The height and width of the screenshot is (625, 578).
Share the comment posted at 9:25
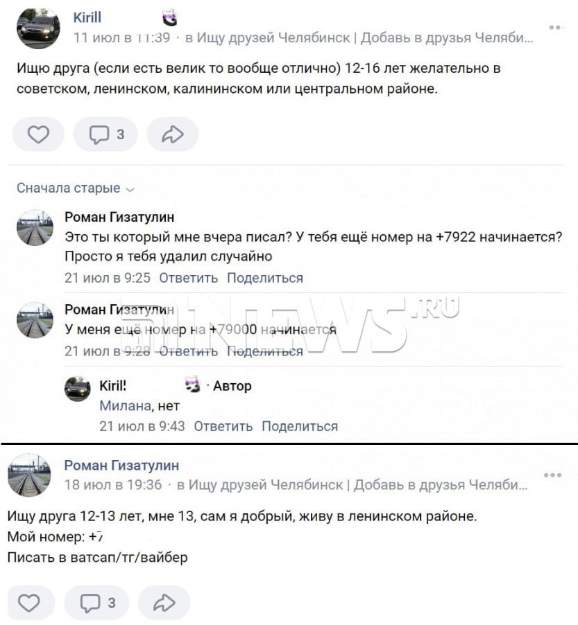pos(265,278)
